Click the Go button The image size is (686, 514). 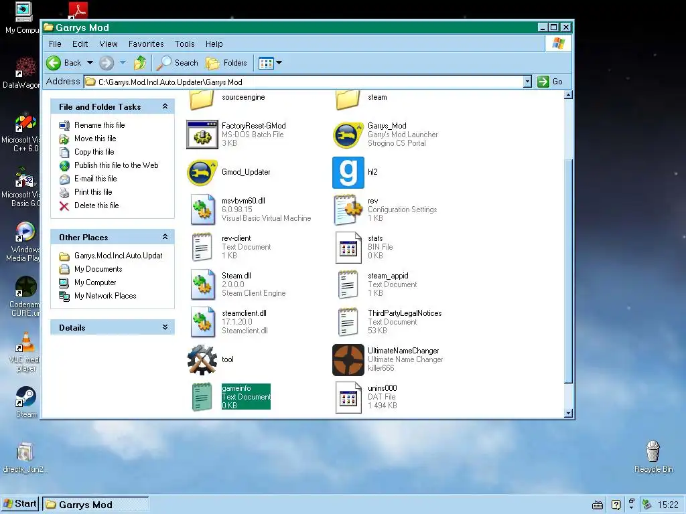point(551,82)
